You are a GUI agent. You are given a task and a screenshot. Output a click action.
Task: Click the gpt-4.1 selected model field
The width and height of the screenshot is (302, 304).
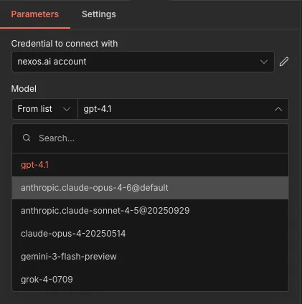click(183, 109)
